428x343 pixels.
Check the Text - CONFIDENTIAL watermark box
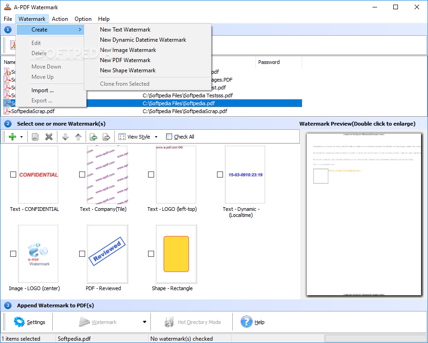click(x=13, y=174)
